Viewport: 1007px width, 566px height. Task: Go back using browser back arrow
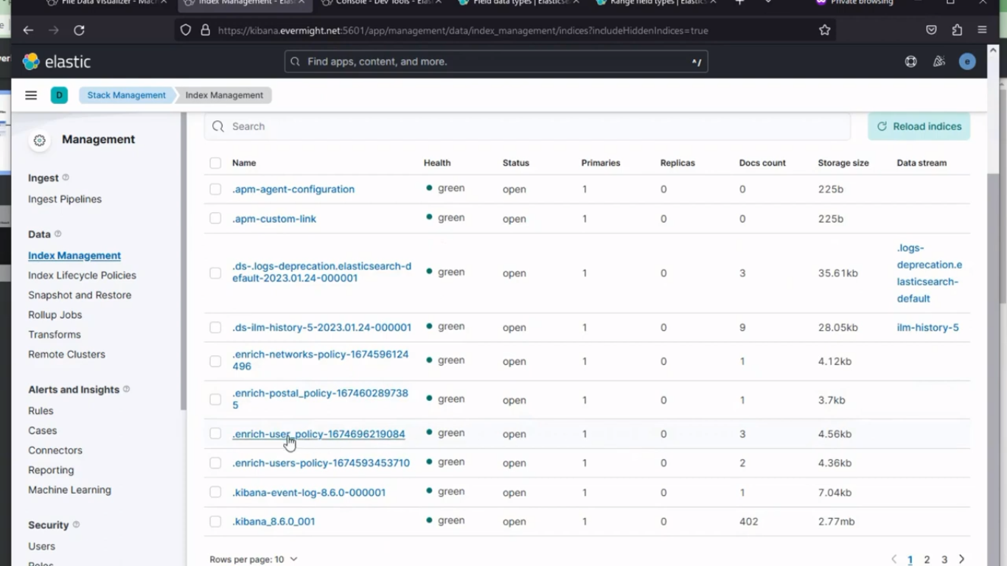[x=28, y=30]
